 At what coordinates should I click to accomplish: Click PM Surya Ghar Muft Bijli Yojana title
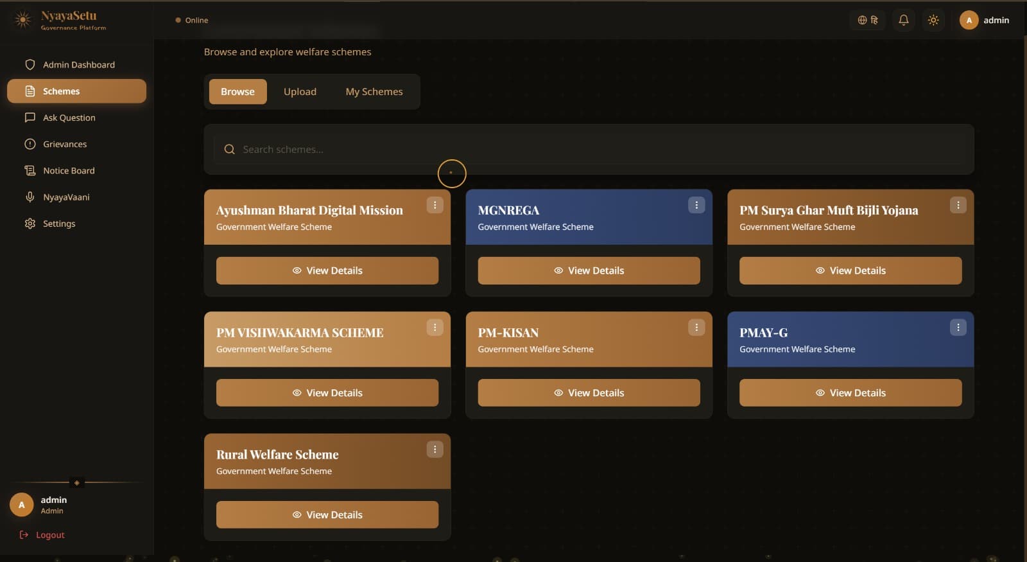[829, 210]
